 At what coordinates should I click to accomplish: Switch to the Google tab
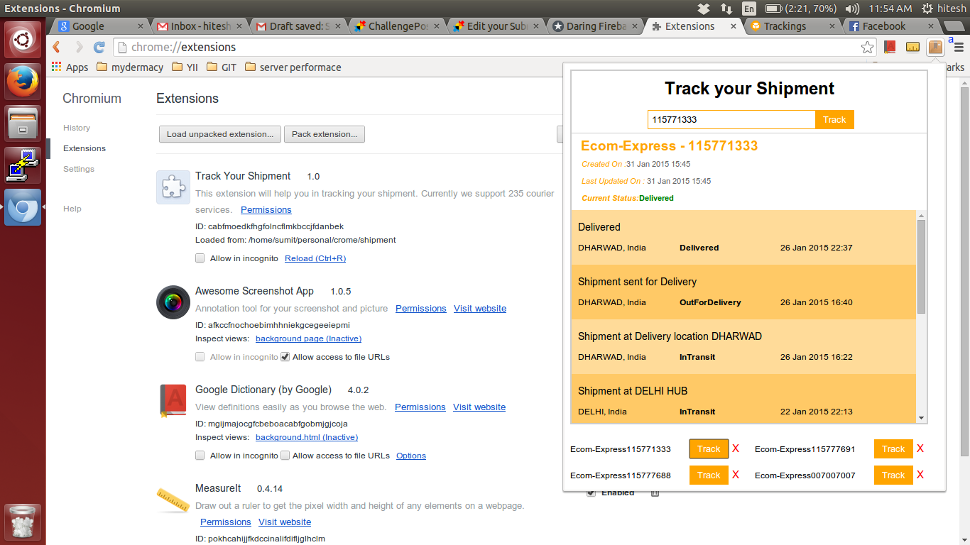(98, 26)
